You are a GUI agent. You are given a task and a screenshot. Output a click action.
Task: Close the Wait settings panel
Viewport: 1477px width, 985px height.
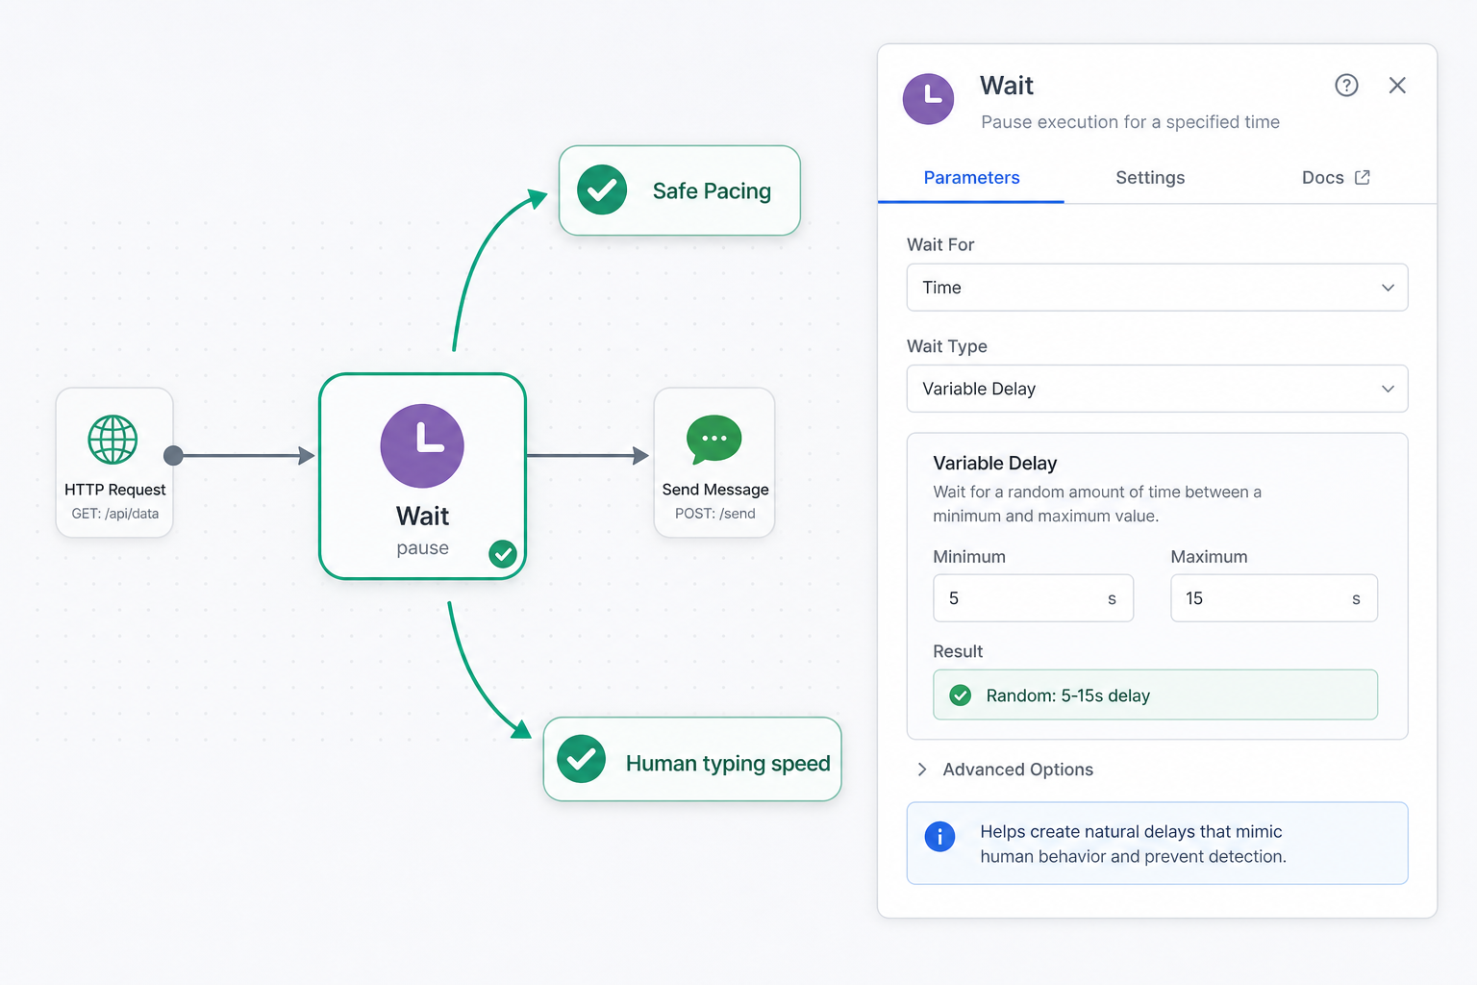tap(1397, 86)
